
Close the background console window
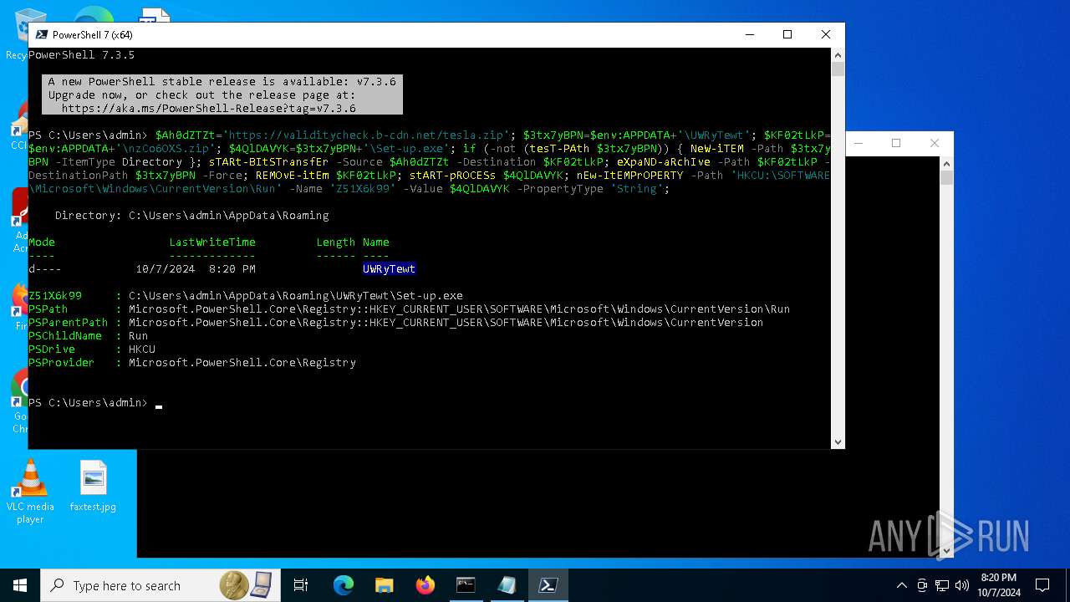[x=935, y=143]
